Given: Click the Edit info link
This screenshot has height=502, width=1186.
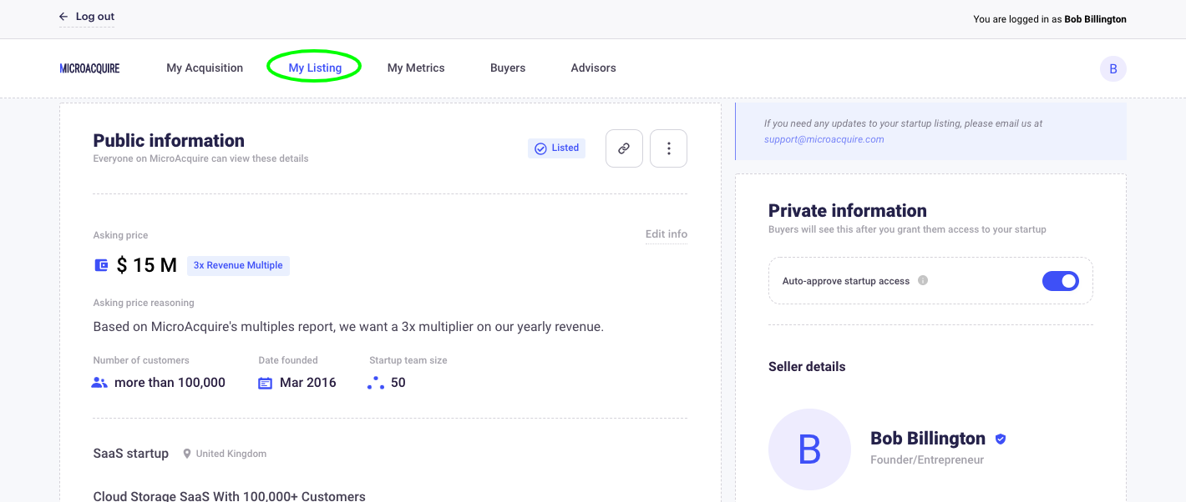Looking at the screenshot, I should pyautogui.click(x=666, y=234).
